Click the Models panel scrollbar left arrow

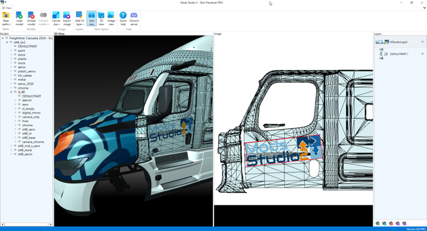[2, 224]
